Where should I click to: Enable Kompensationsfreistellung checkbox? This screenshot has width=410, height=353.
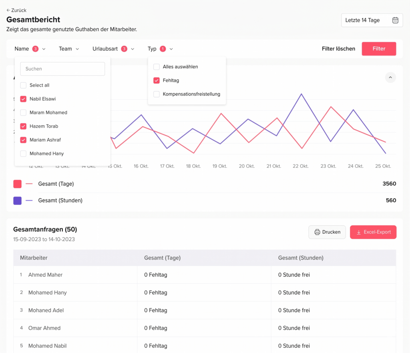(x=157, y=94)
